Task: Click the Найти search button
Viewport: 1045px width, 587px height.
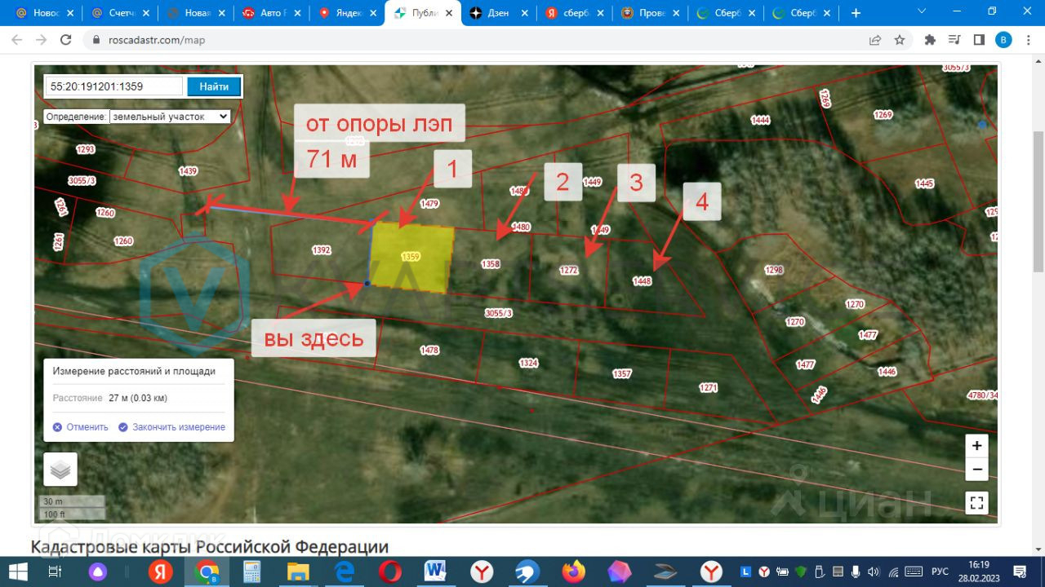Action: coord(214,86)
